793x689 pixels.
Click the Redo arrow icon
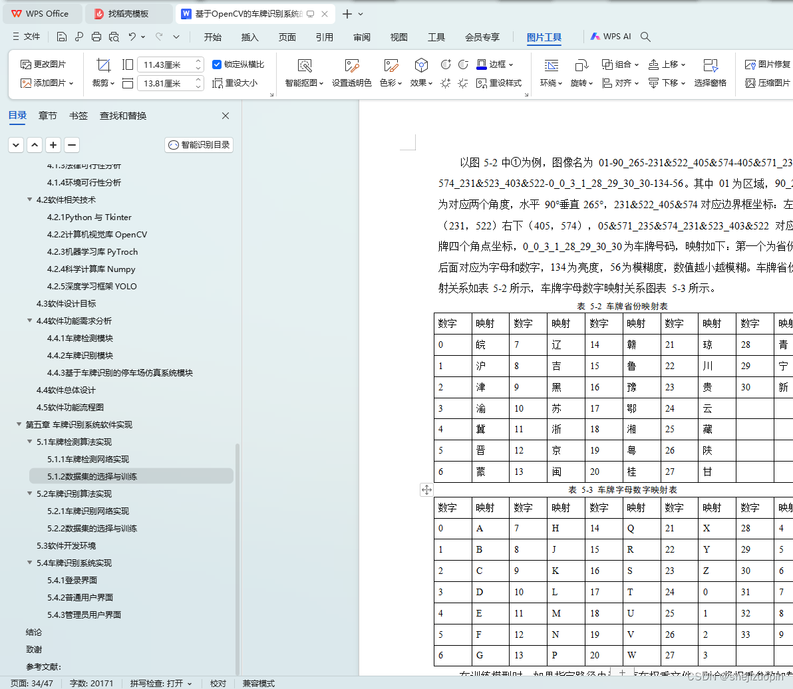pos(159,37)
